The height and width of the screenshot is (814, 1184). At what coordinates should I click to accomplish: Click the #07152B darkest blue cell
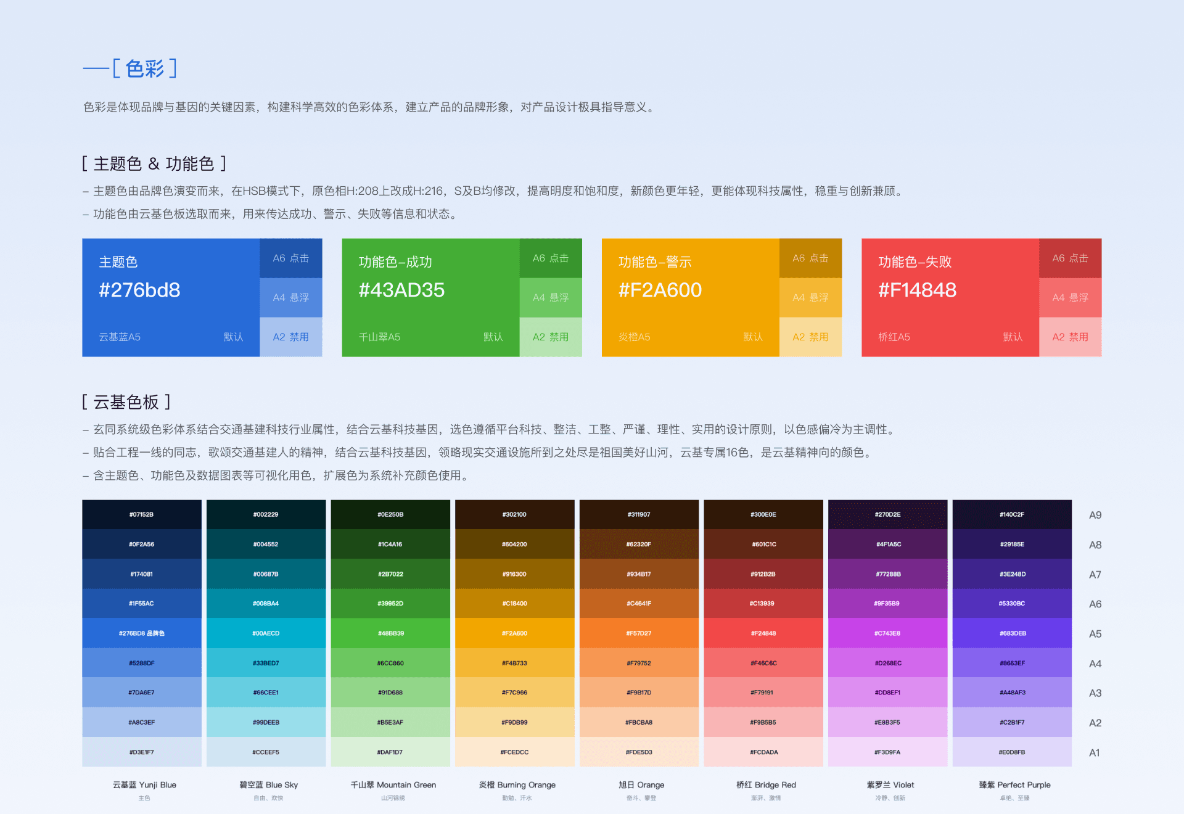click(x=142, y=514)
